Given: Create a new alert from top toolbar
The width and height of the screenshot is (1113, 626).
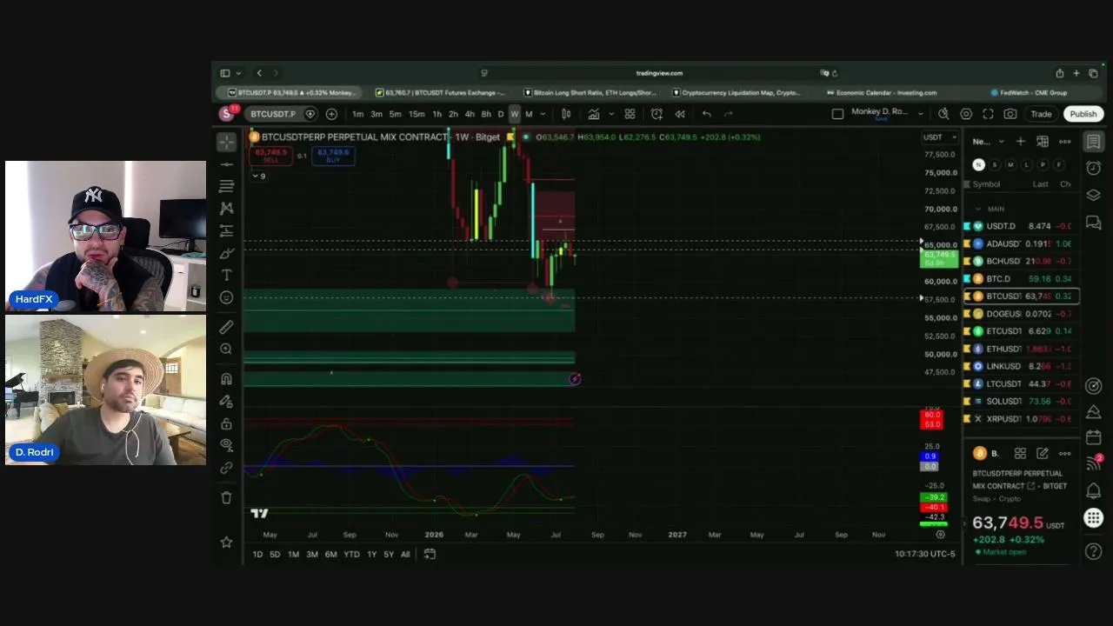Looking at the screenshot, I should point(656,114).
